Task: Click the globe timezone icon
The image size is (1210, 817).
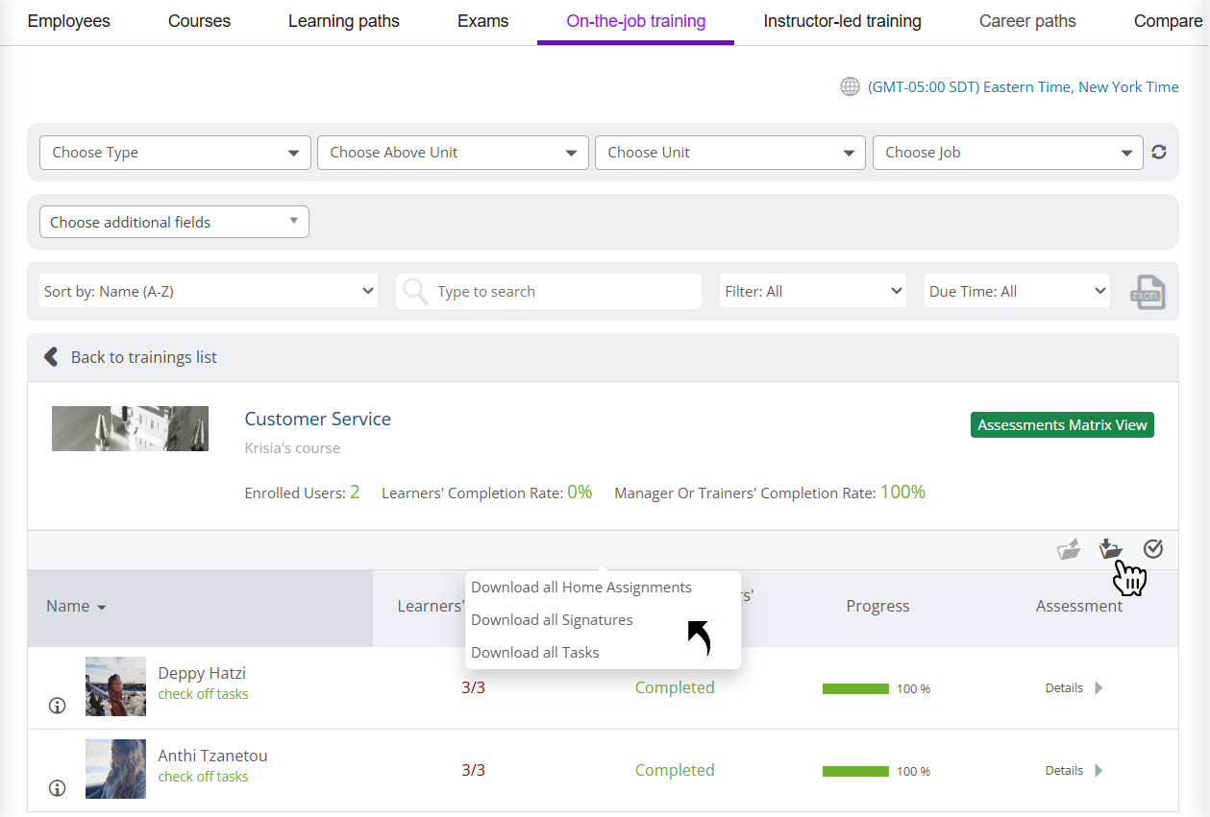Action: pos(850,87)
